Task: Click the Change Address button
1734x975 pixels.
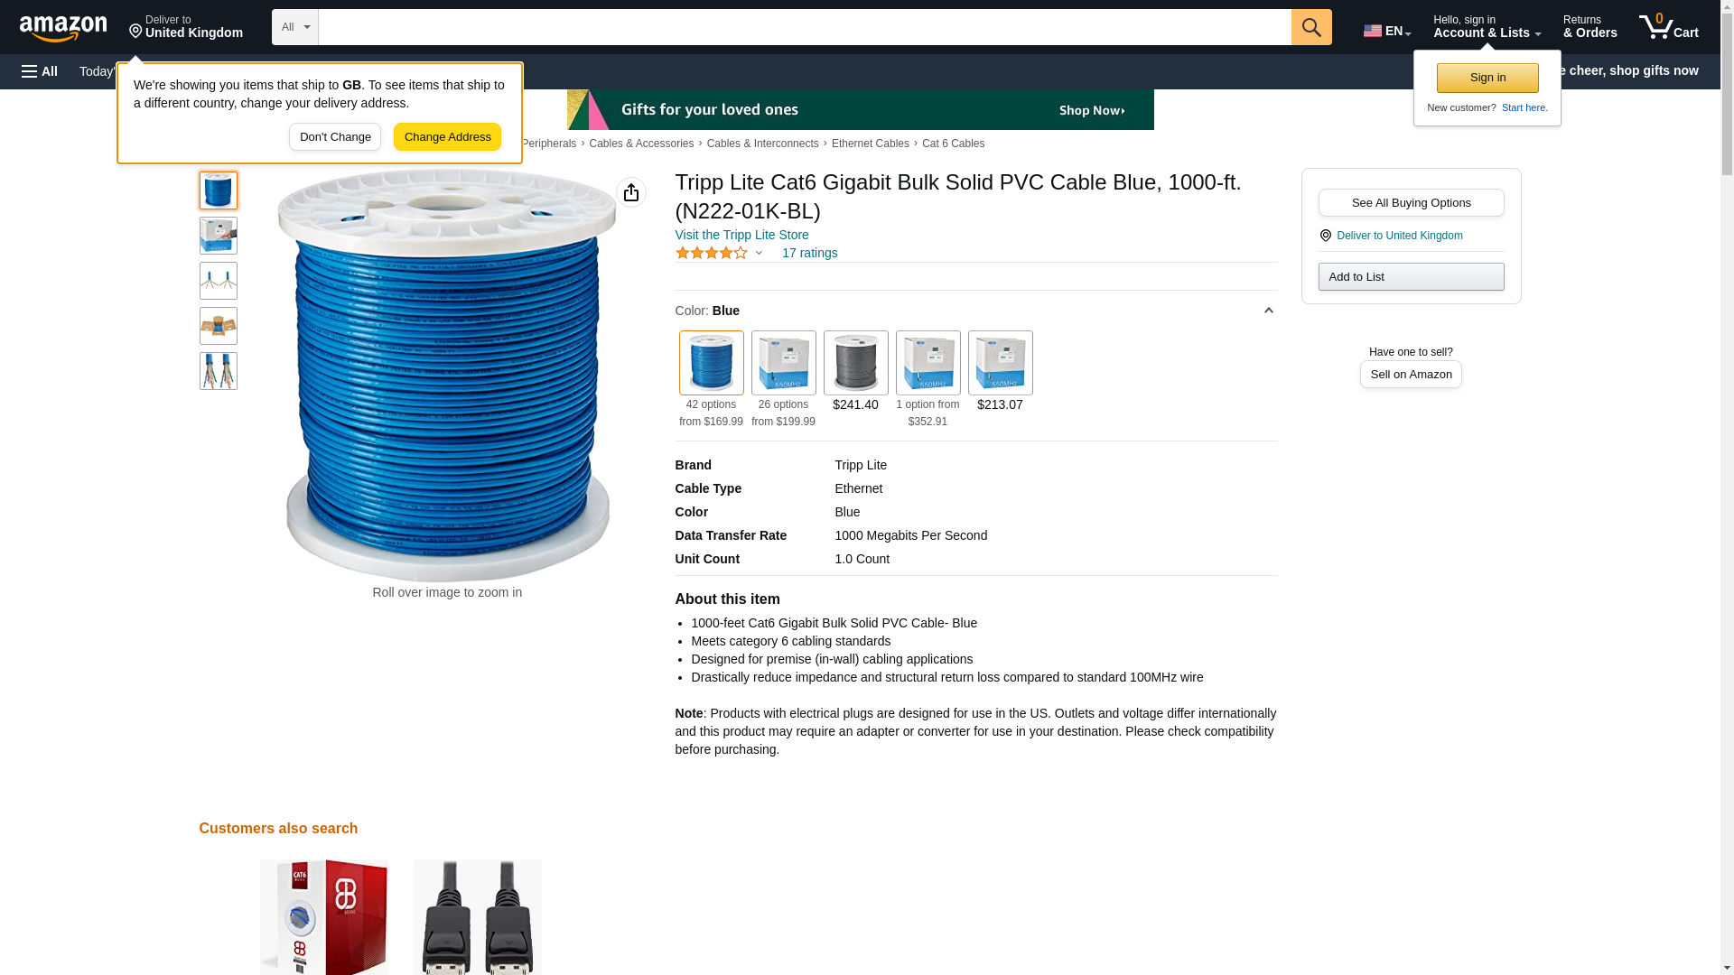Action: click(x=447, y=137)
